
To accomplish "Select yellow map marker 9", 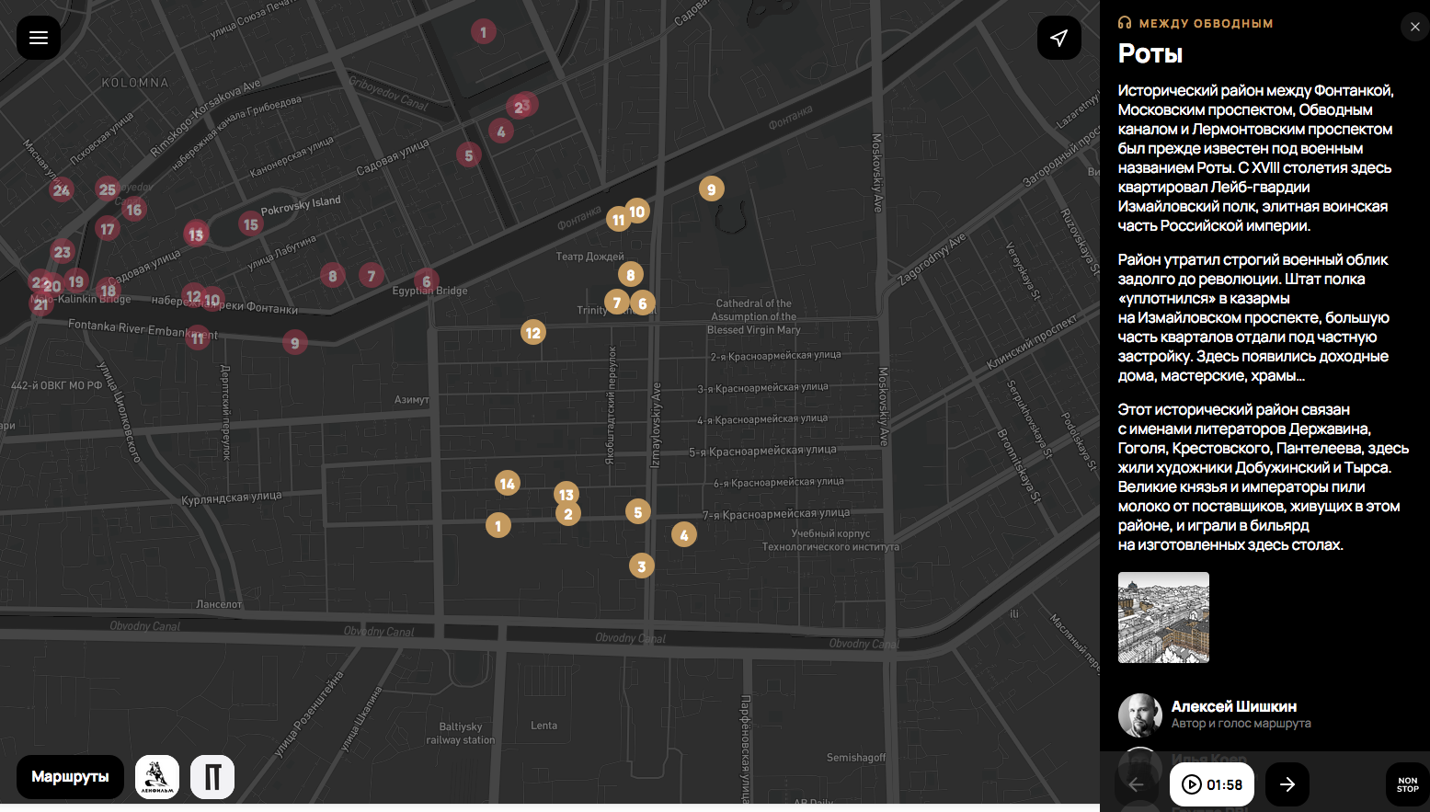I will tap(711, 189).
